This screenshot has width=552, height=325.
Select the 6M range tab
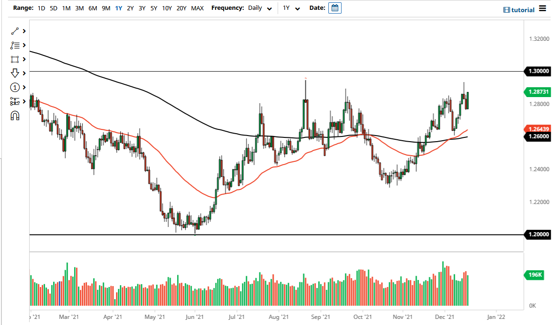click(x=92, y=8)
